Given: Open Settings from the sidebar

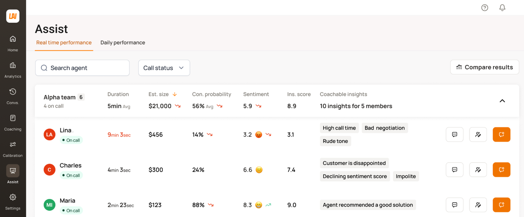Looking at the screenshot, I should pyautogui.click(x=13, y=202).
